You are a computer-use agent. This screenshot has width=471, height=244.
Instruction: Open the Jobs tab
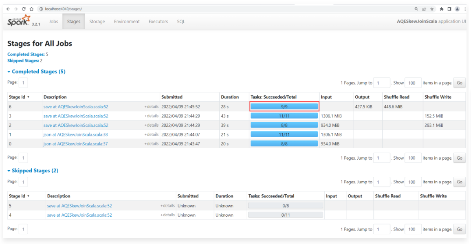[53, 22]
